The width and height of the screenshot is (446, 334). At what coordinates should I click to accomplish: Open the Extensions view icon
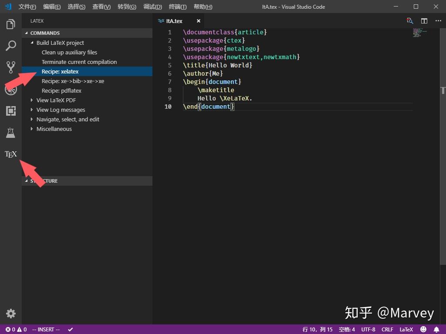10,111
